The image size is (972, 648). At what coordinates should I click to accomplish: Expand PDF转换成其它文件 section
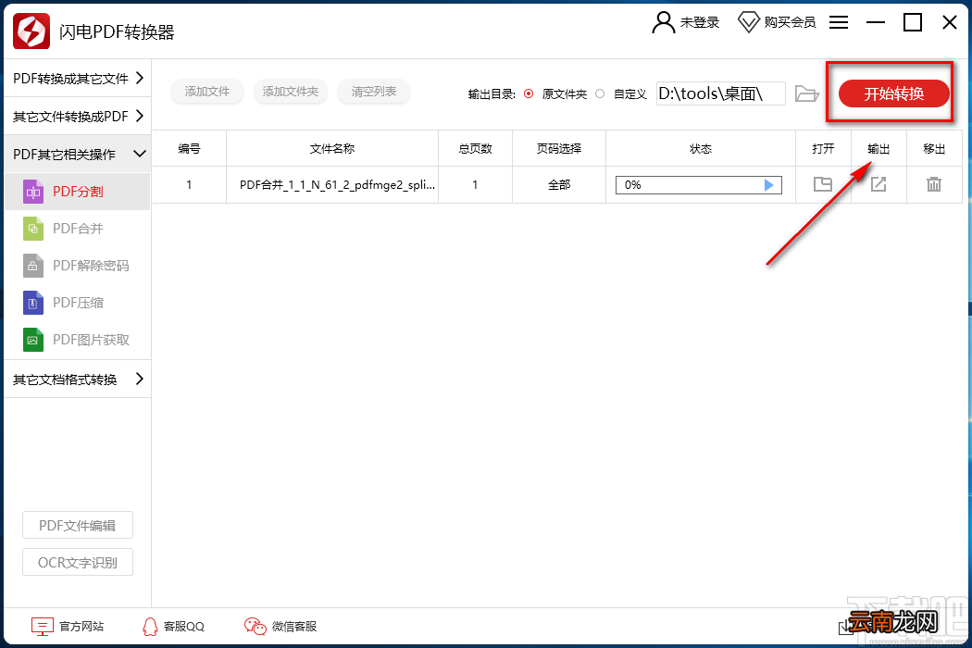[78, 78]
